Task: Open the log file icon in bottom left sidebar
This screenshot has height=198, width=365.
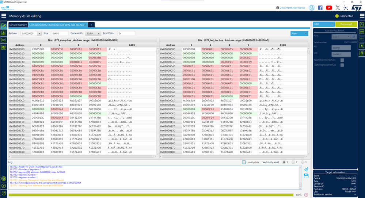Action: (4, 179)
